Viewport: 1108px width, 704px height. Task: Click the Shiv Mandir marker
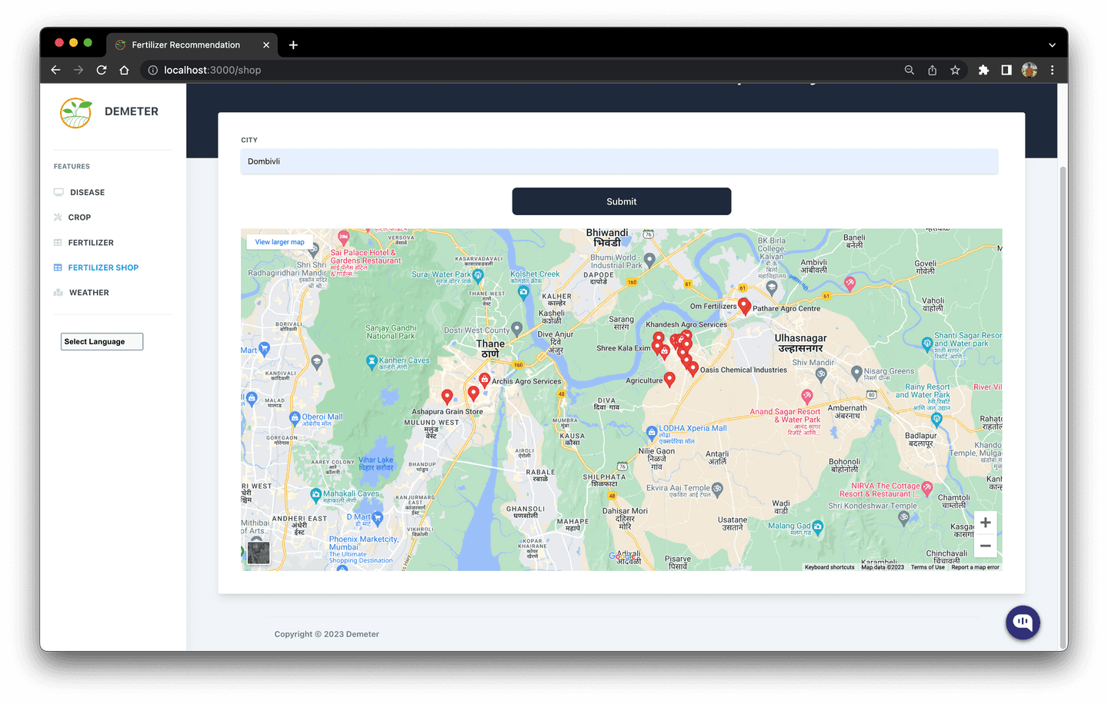click(x=821, y=375)
